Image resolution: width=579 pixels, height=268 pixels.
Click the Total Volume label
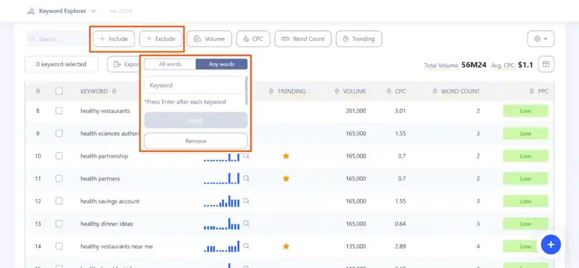[x=441, y=65]
